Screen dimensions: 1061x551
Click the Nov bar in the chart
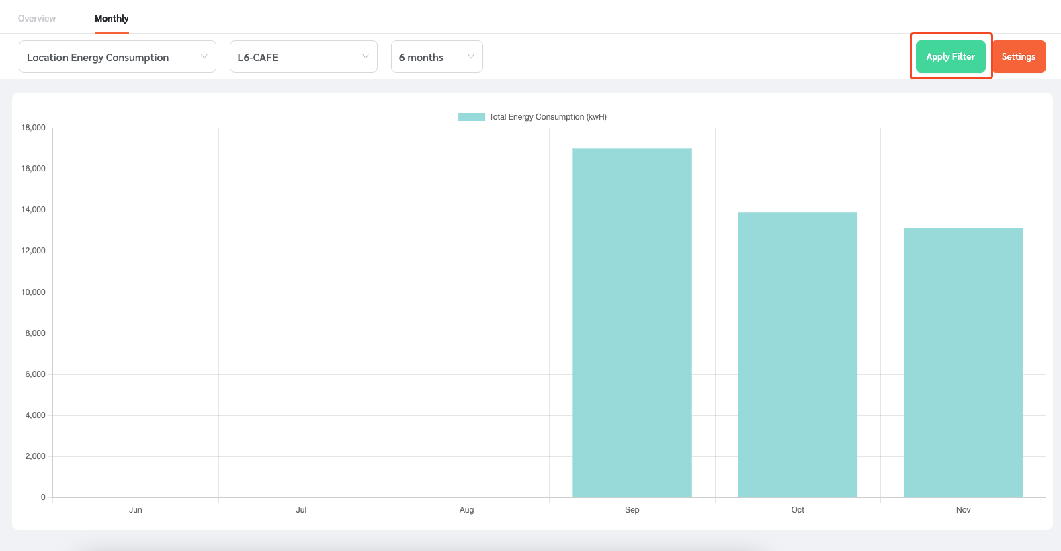coord(964,363)
